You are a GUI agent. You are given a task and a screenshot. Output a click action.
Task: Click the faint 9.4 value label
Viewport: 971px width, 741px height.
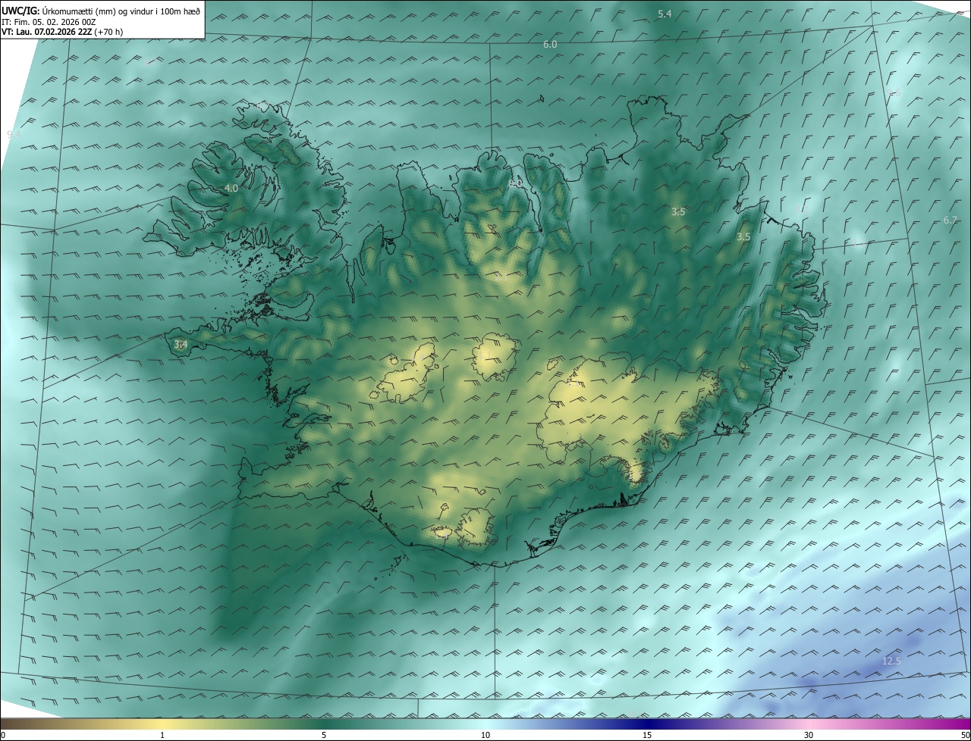coord(14,134)
